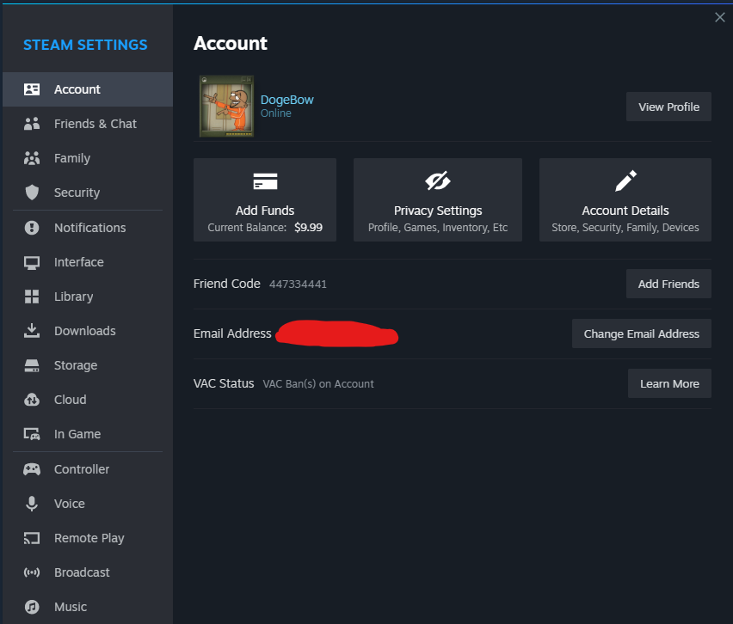Select the Security shield icon
The height and width of the screenshot is (624, 733).
click(x=32, y=193)
